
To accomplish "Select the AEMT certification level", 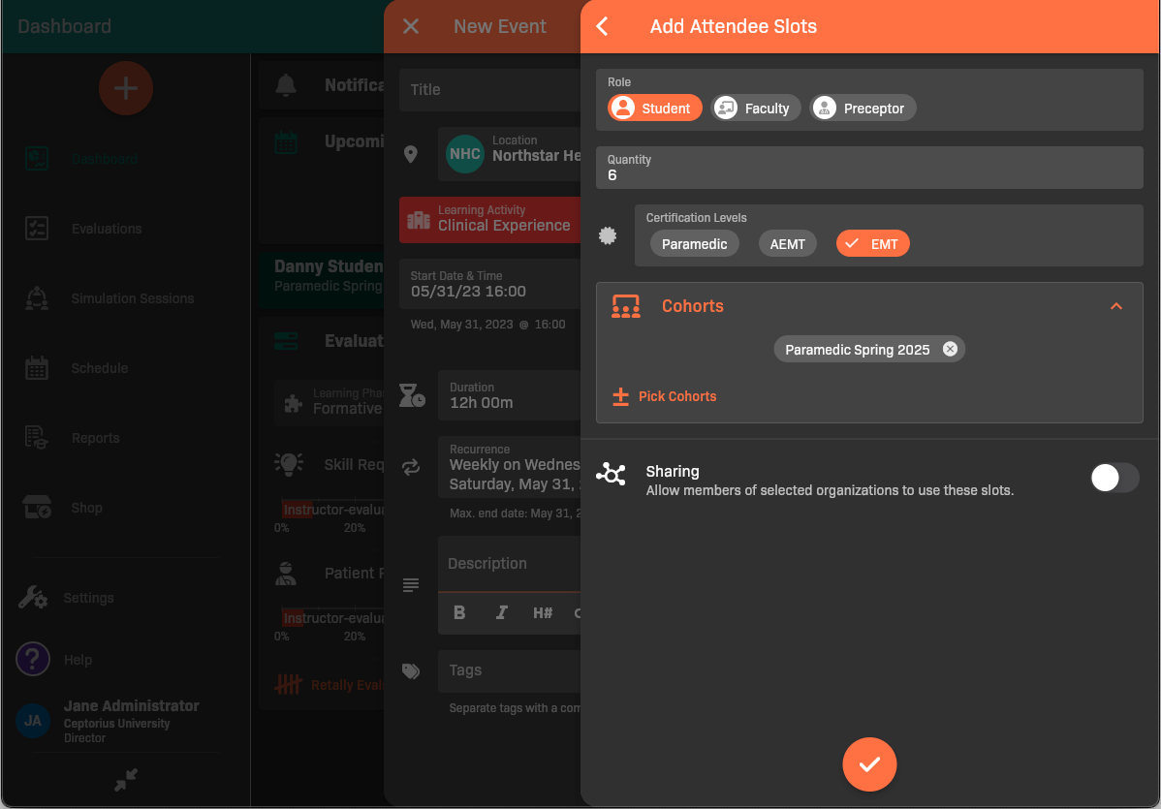I will 787,244.
